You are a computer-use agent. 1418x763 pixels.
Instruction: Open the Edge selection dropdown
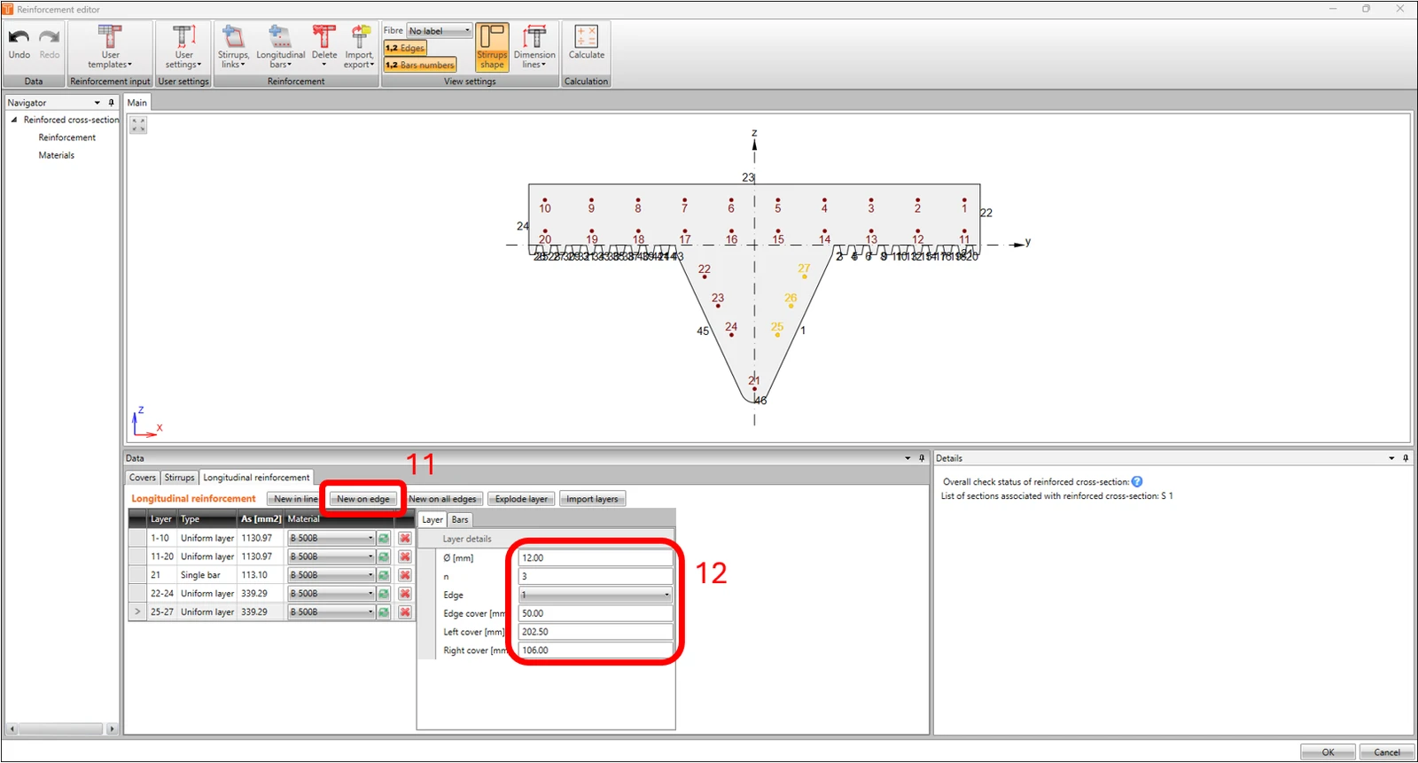click(x=595, y=596)
